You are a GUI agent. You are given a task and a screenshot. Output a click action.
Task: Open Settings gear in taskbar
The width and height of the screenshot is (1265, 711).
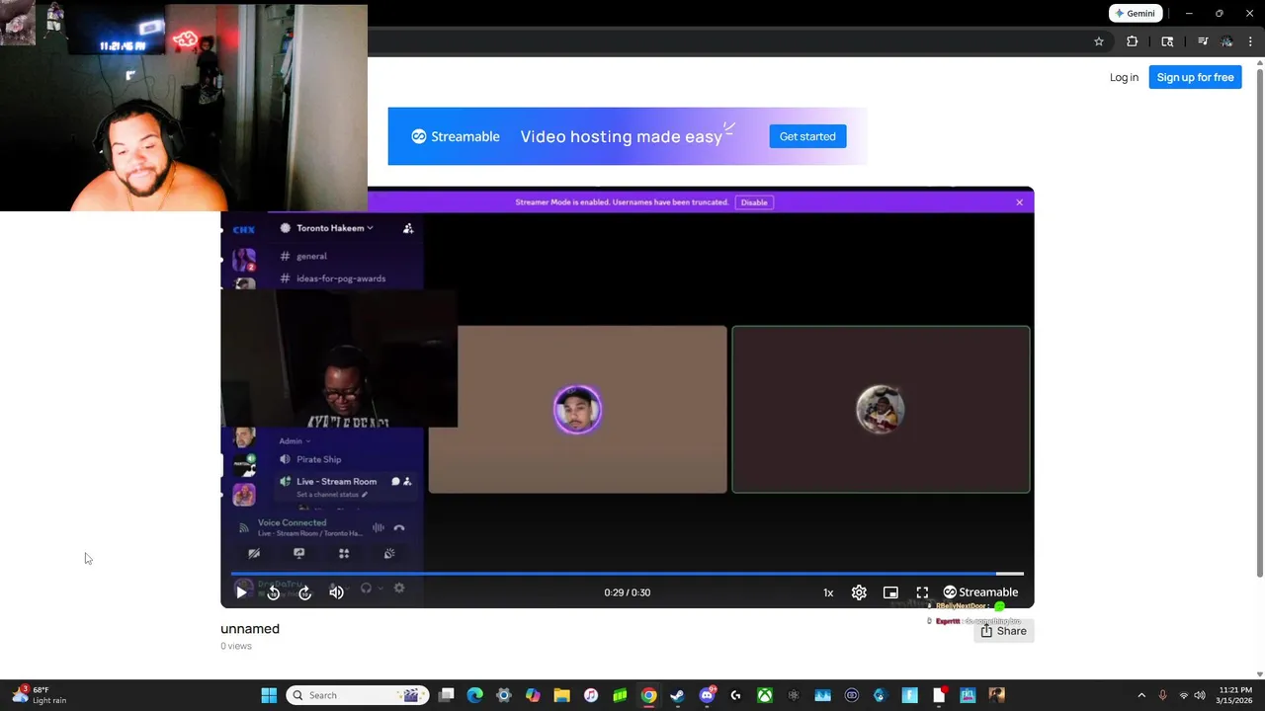pyautogui.click(x=504, y=695)
